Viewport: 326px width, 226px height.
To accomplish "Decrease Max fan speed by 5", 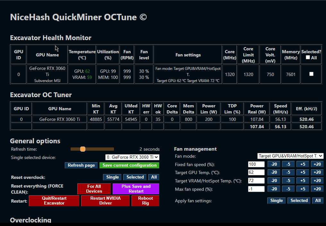I will (x=288, y=189).
